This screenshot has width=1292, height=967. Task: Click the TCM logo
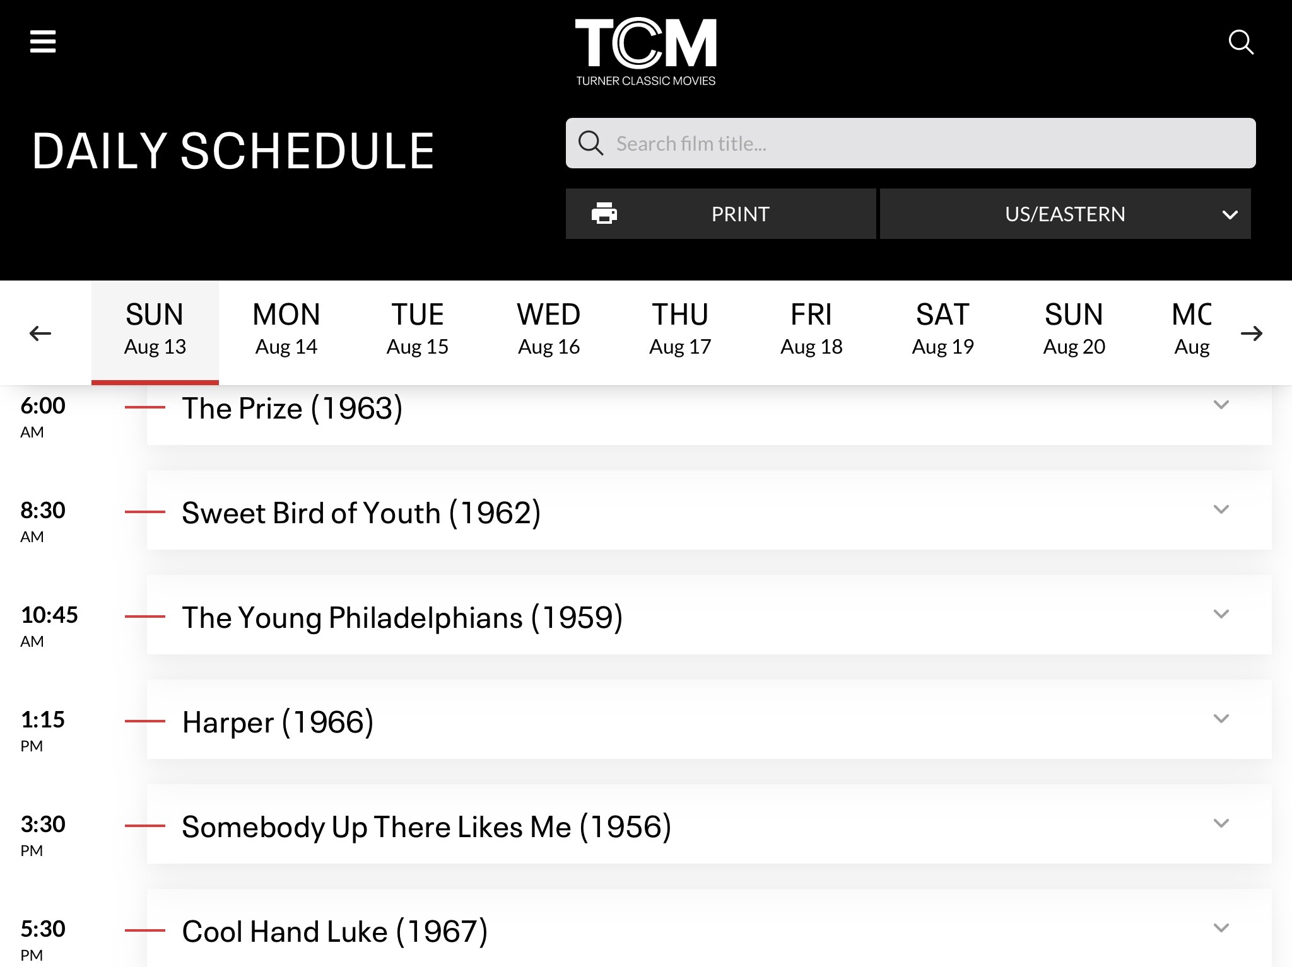click(645, 52)
